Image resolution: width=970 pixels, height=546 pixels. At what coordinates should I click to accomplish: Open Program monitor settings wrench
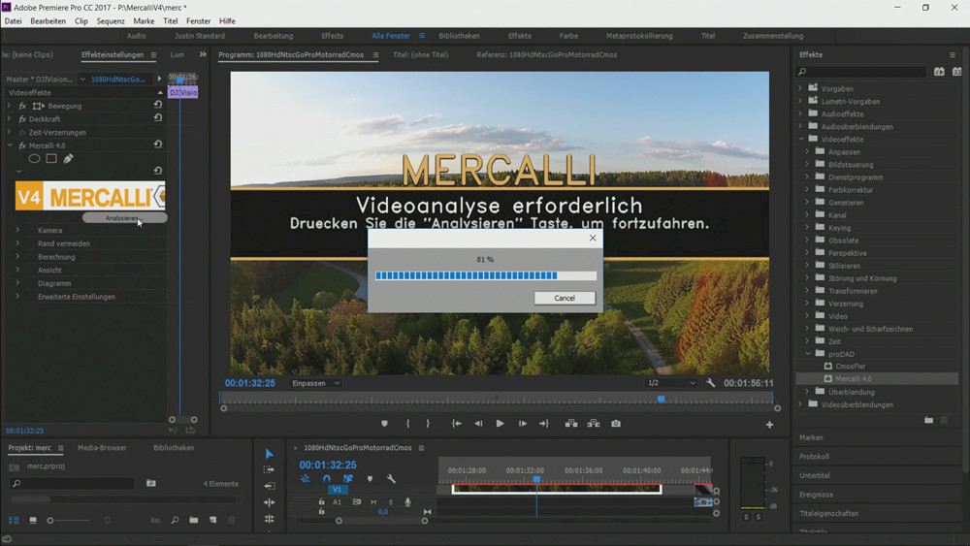pyautogui.click(x=711, y=383)
